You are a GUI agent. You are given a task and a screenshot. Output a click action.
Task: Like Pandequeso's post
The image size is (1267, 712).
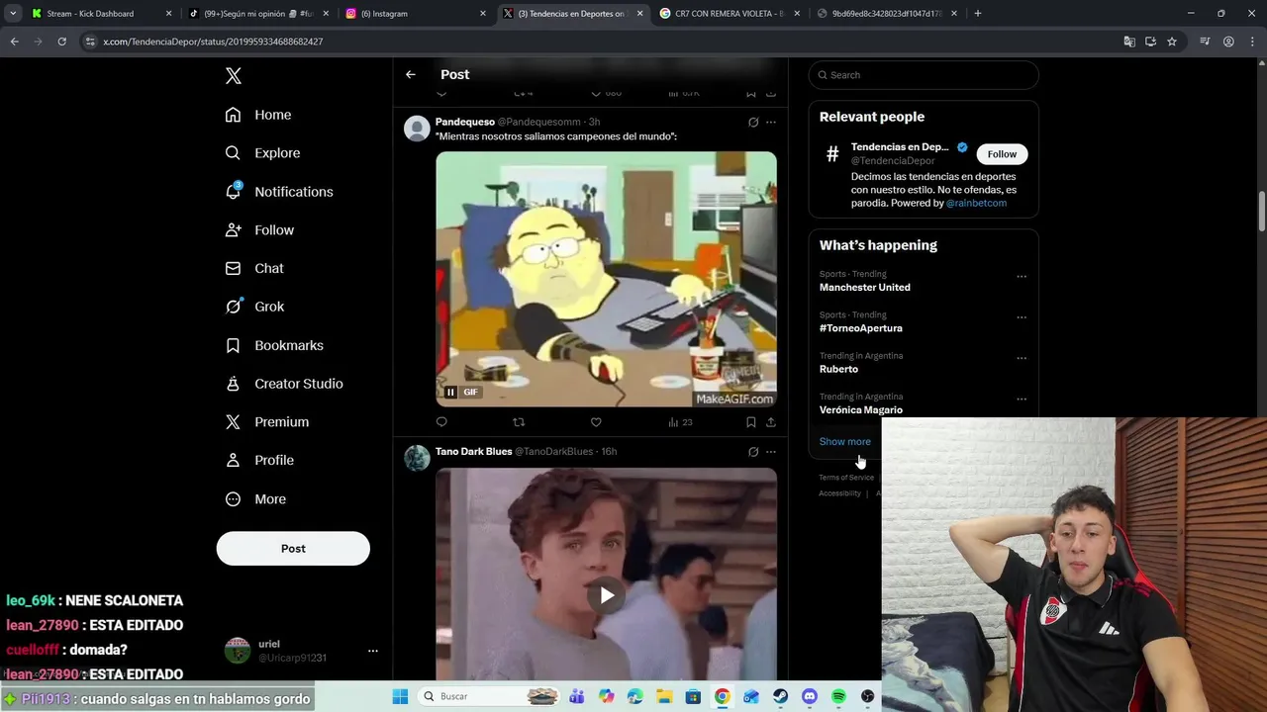(596, 422)
